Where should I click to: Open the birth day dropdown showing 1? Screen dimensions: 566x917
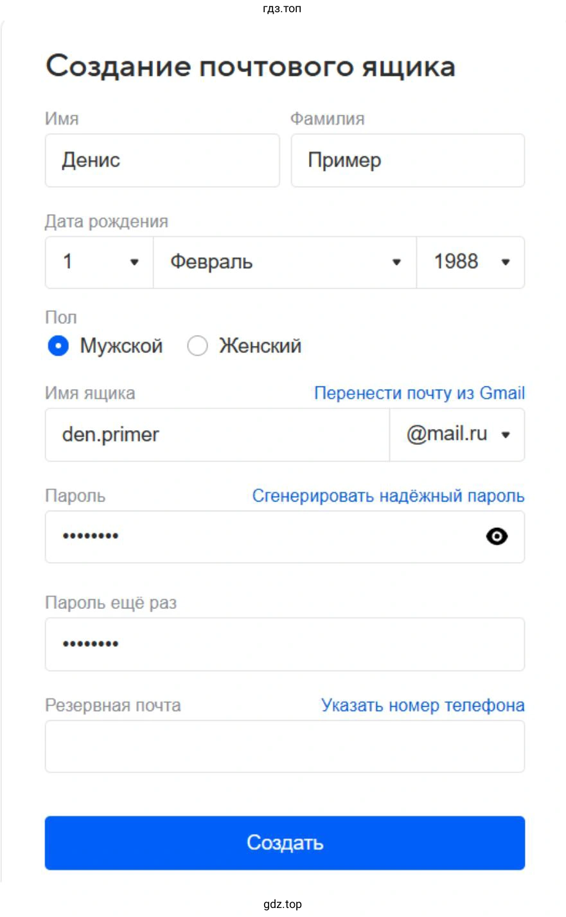pos(98,262)
